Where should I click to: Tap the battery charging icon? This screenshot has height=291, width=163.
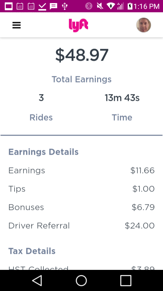pyautogui.click(x=130, y=6)
